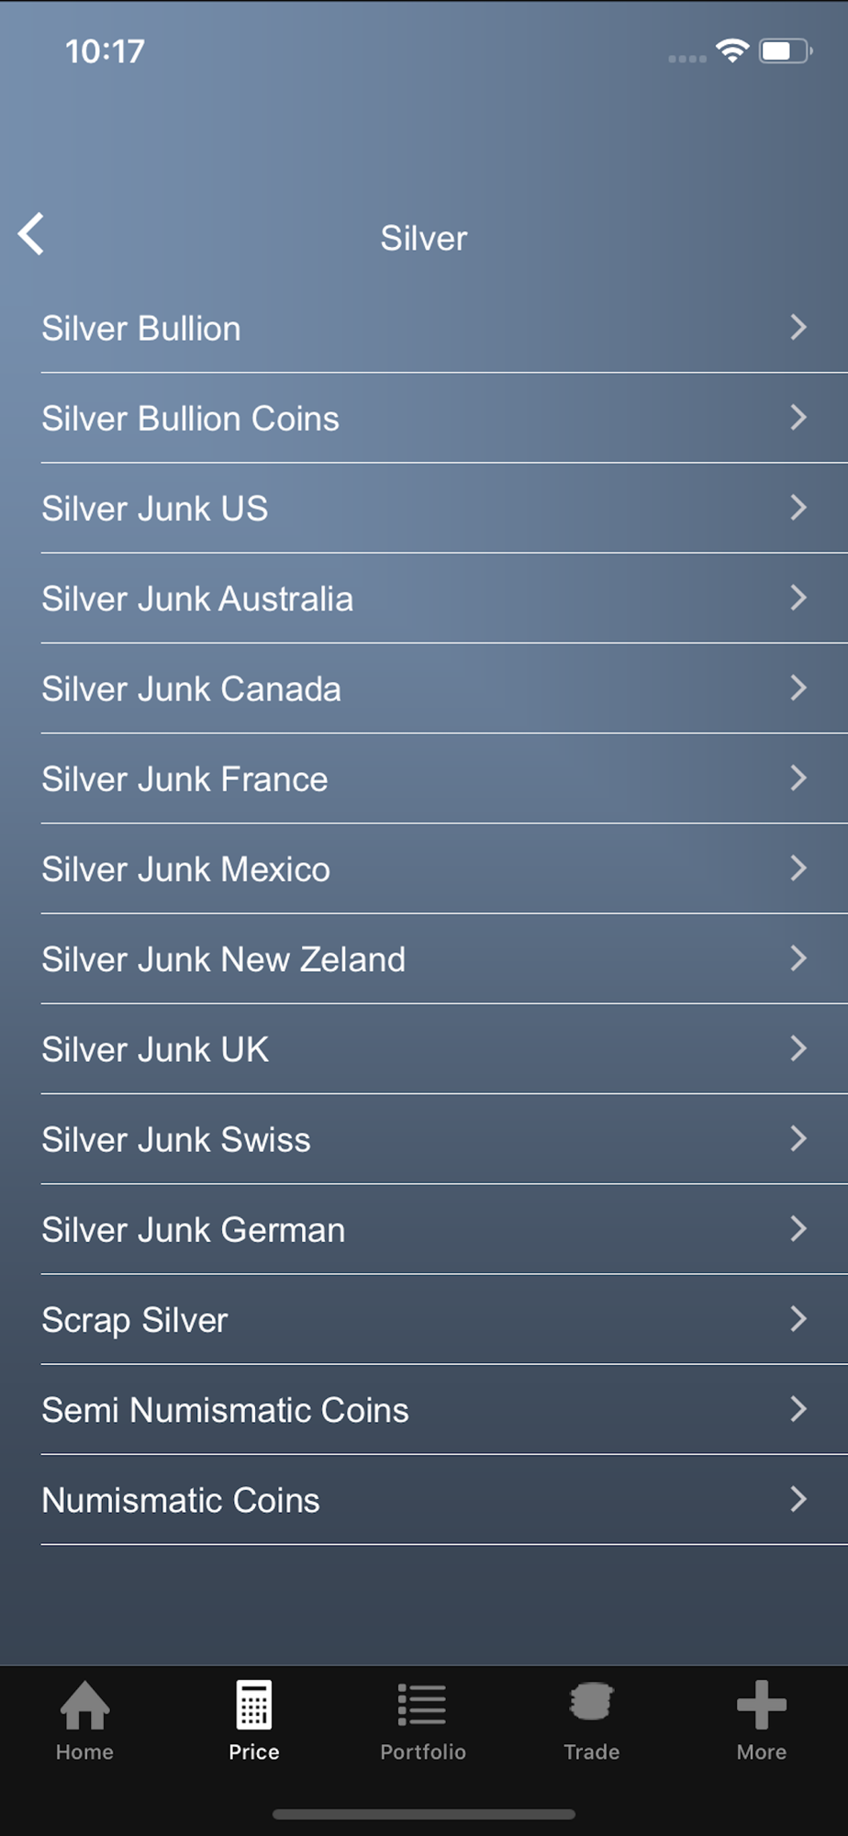The image size is (848, 1836).
Task: Open Semi Numismatic Coins
Action: click(x=226, y=1410)
